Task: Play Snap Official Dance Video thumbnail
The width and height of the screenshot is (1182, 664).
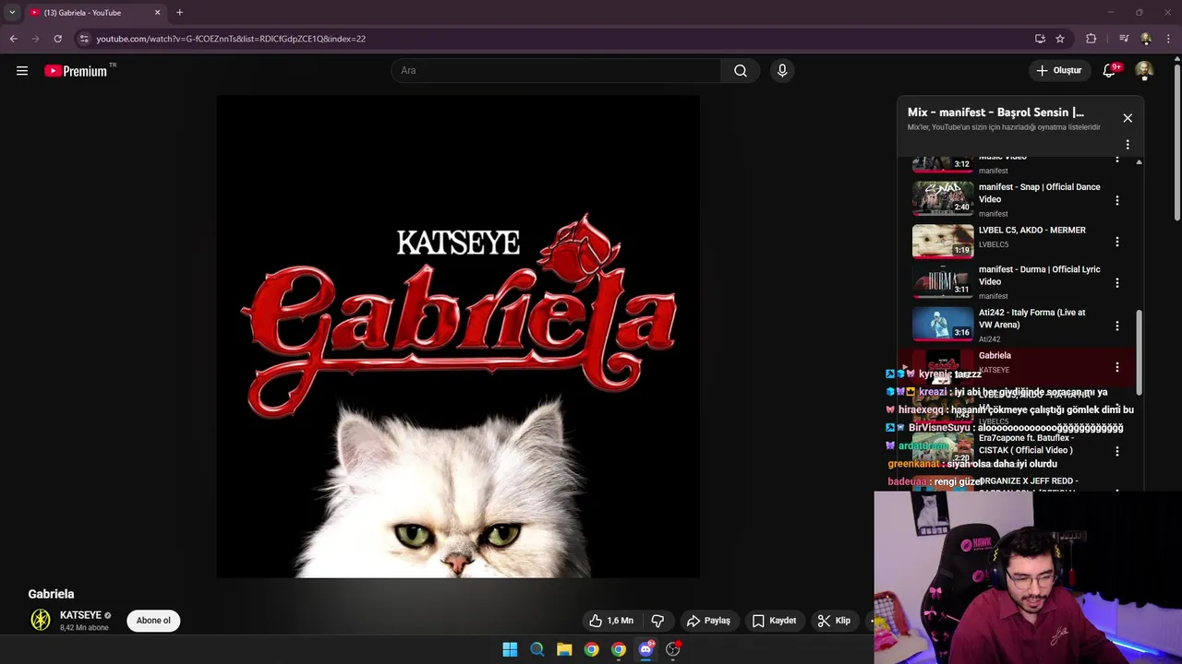Action: [x=943, y=198]
